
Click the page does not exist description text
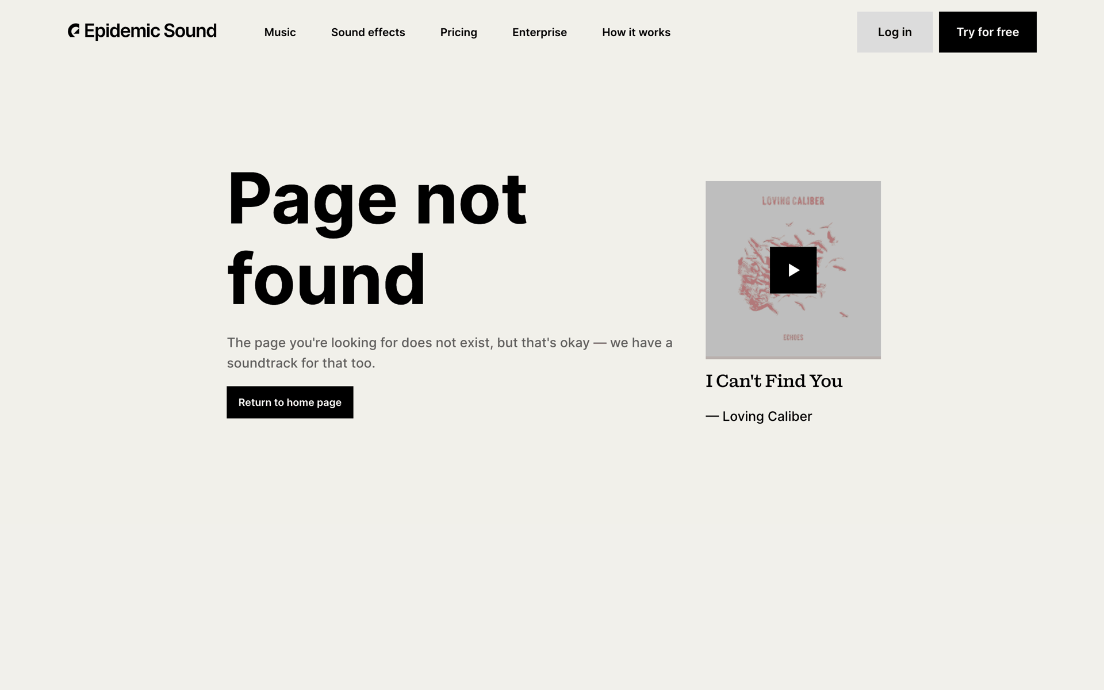click(450, 352)
